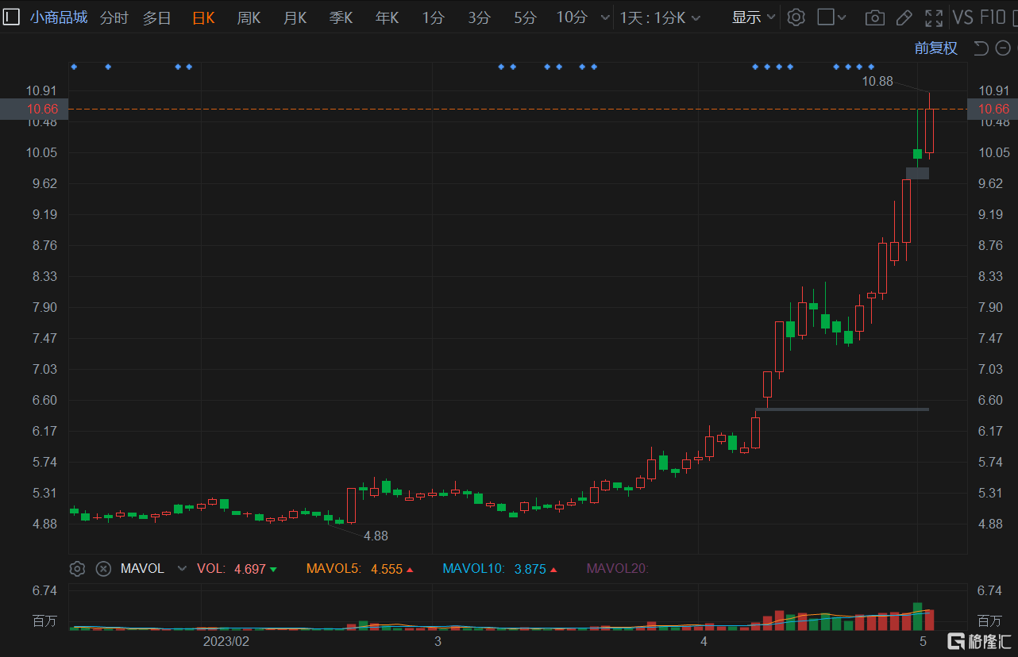Click the MAVOL20 label
This screenshot has width=1018, height=657.
pyautogui.click(x=617, y=569)
